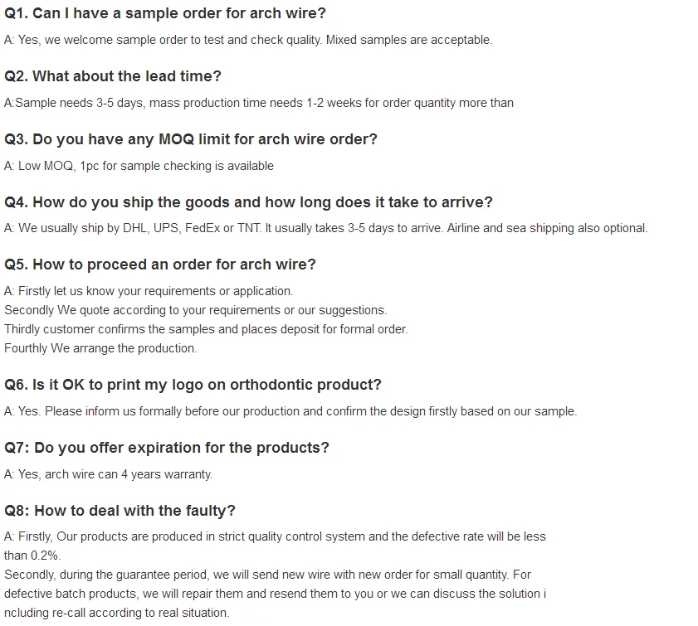Click the answer about confirming the design firstly
Viewport: 698px width, 626px height.
pyautogui.click(x=290, y=411)
